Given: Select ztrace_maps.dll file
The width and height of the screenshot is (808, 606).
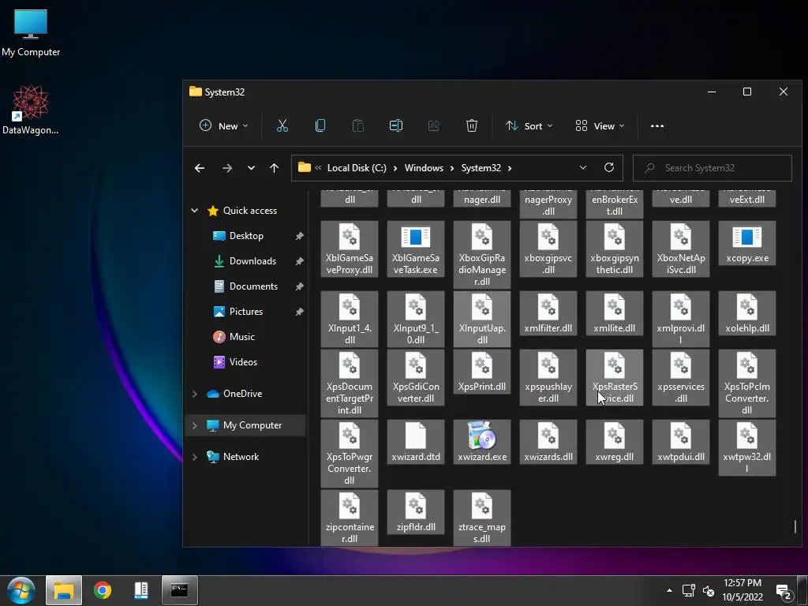Looking at the screenshot, I should [x=482, y=518].
